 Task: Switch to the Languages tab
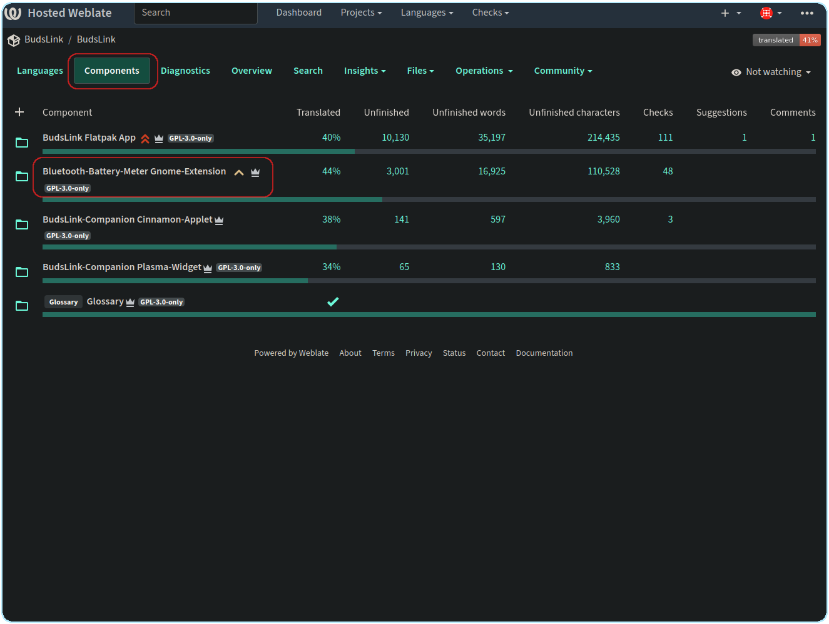(x=40, y=71)
